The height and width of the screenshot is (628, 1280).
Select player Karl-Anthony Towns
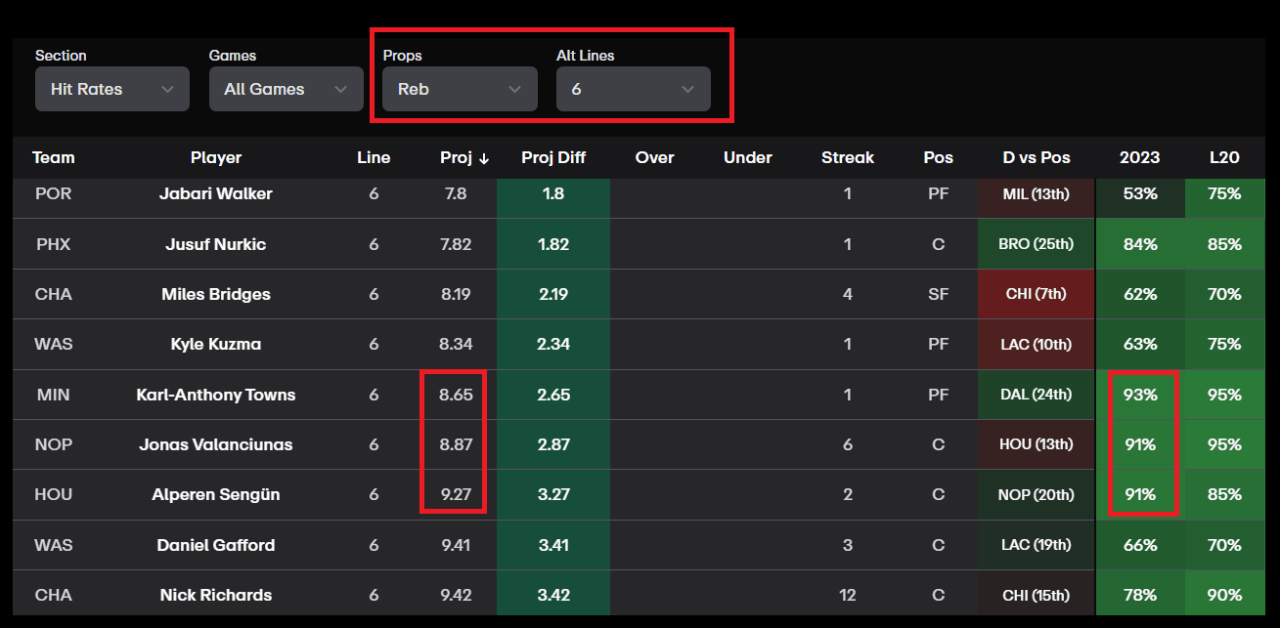pos(215,395)
